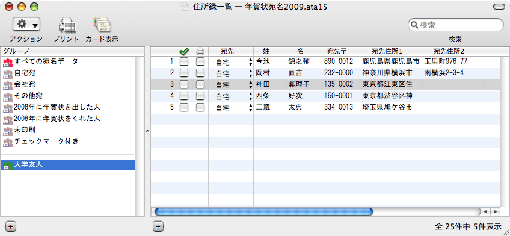
Task: Toggle print checkbox for 神田 row
Action: (x=200, y=84)
